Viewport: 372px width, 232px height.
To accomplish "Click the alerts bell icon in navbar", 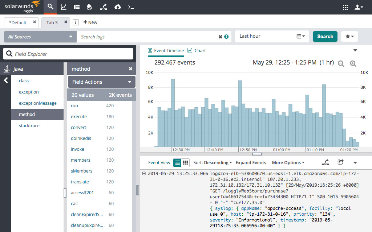I will pyautogui.click(x=90, y=7).
